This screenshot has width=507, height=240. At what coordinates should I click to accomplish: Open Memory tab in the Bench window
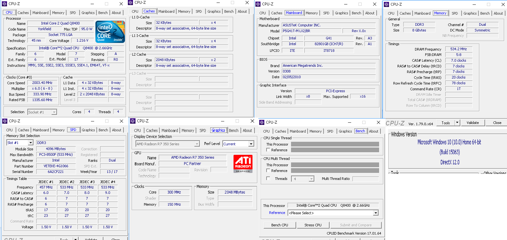click(316, 131)
